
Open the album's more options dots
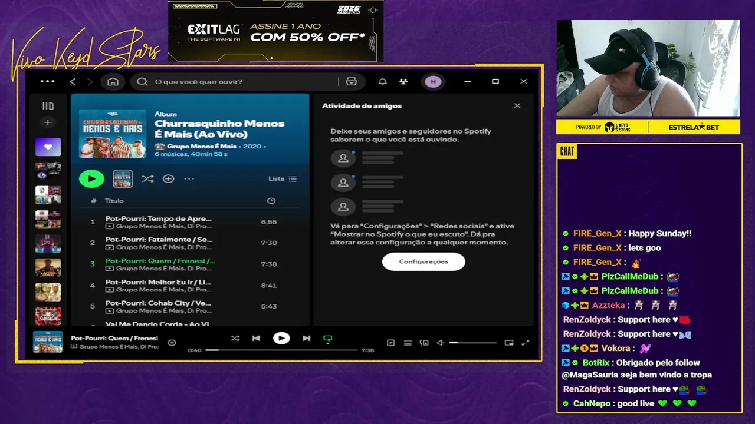tap(189, 178)
